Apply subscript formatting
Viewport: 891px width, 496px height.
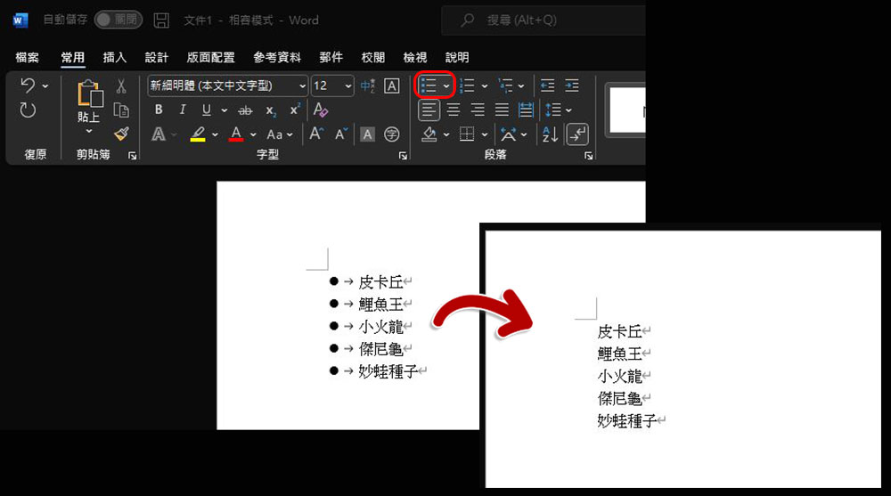pos(271,110)
